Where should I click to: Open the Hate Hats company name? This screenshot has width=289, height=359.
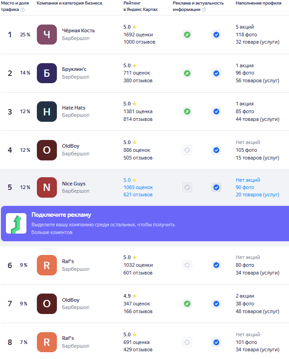[x=74, y=108]
